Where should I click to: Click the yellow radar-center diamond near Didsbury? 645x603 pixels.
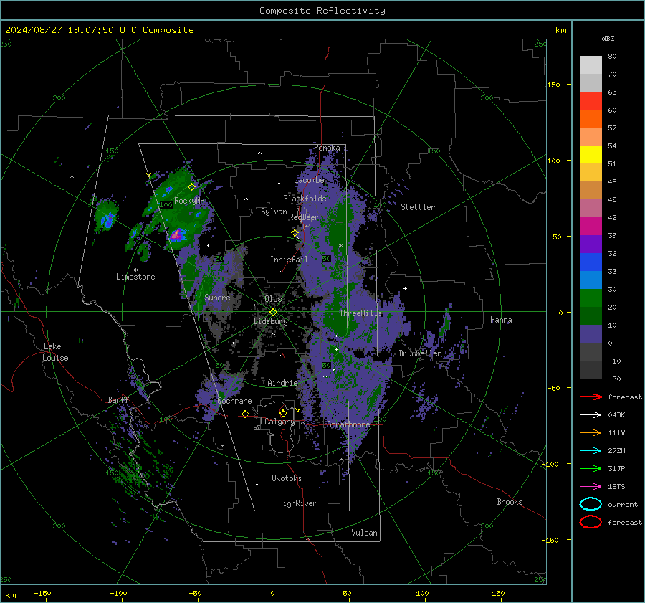coord(273,313)
